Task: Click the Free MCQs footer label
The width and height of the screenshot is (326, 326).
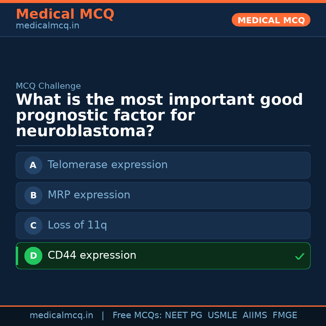Action: pos(137,315)
